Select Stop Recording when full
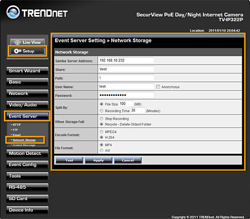 tap(102, 119)
